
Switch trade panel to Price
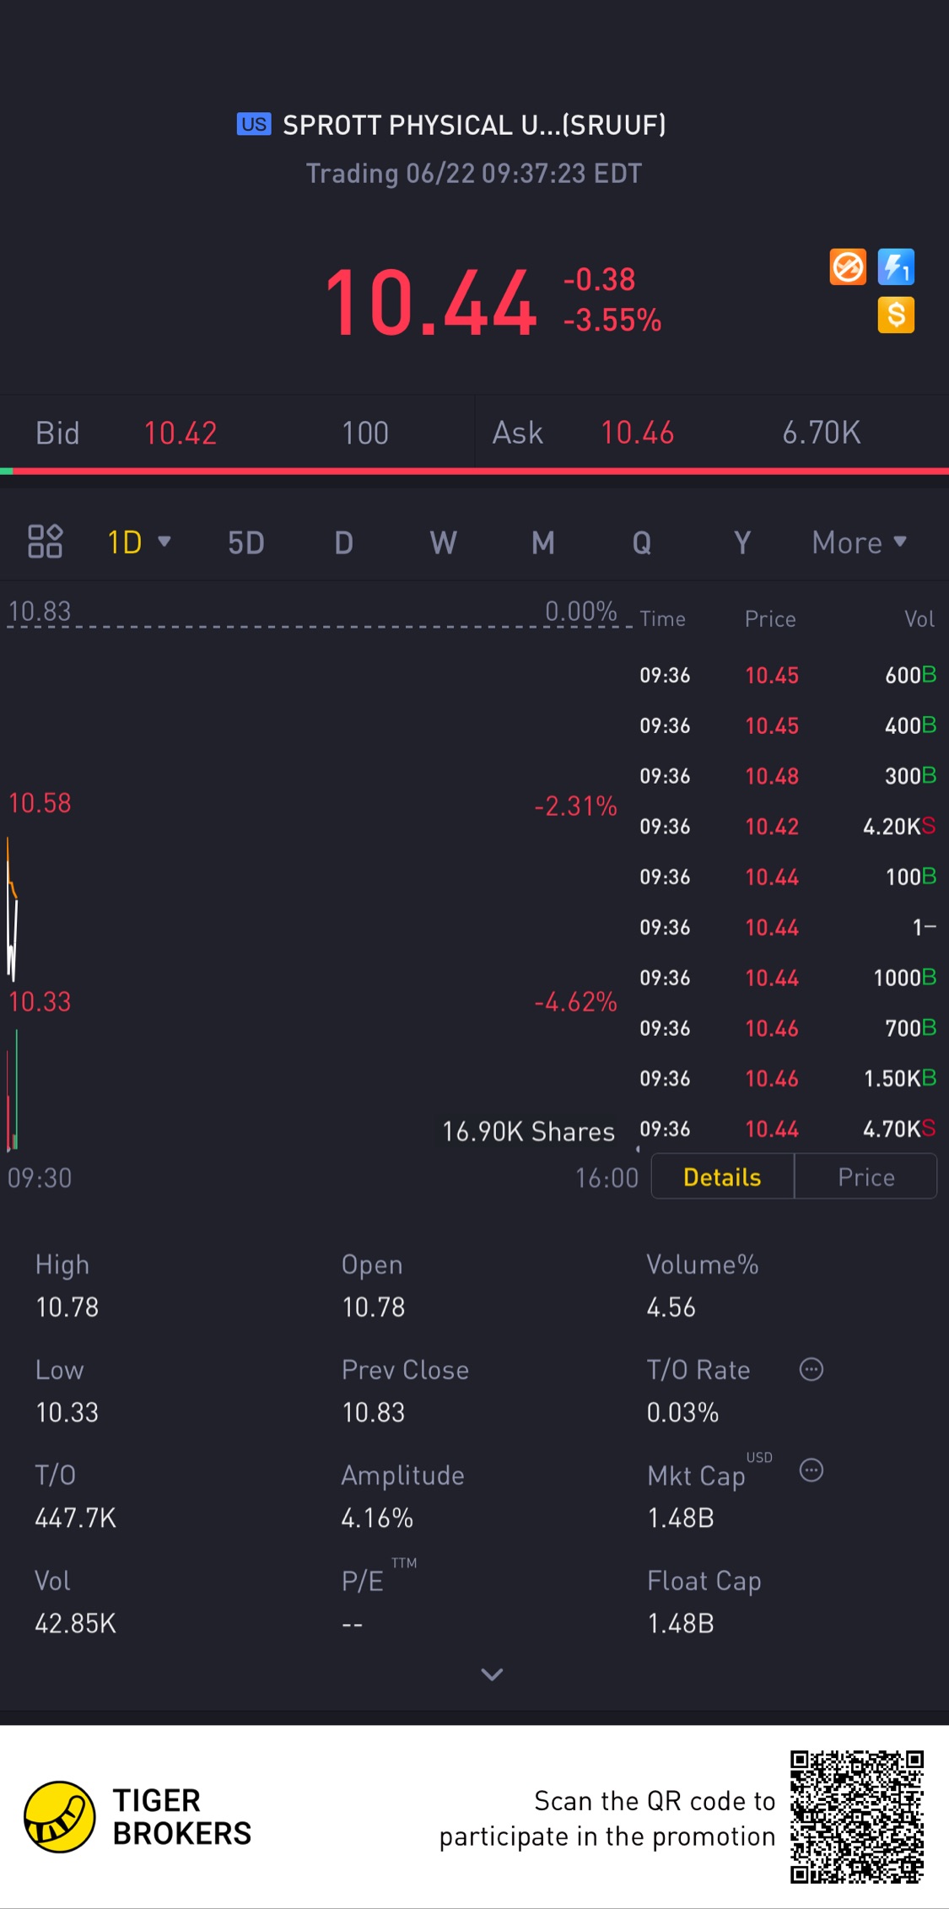865,1177
